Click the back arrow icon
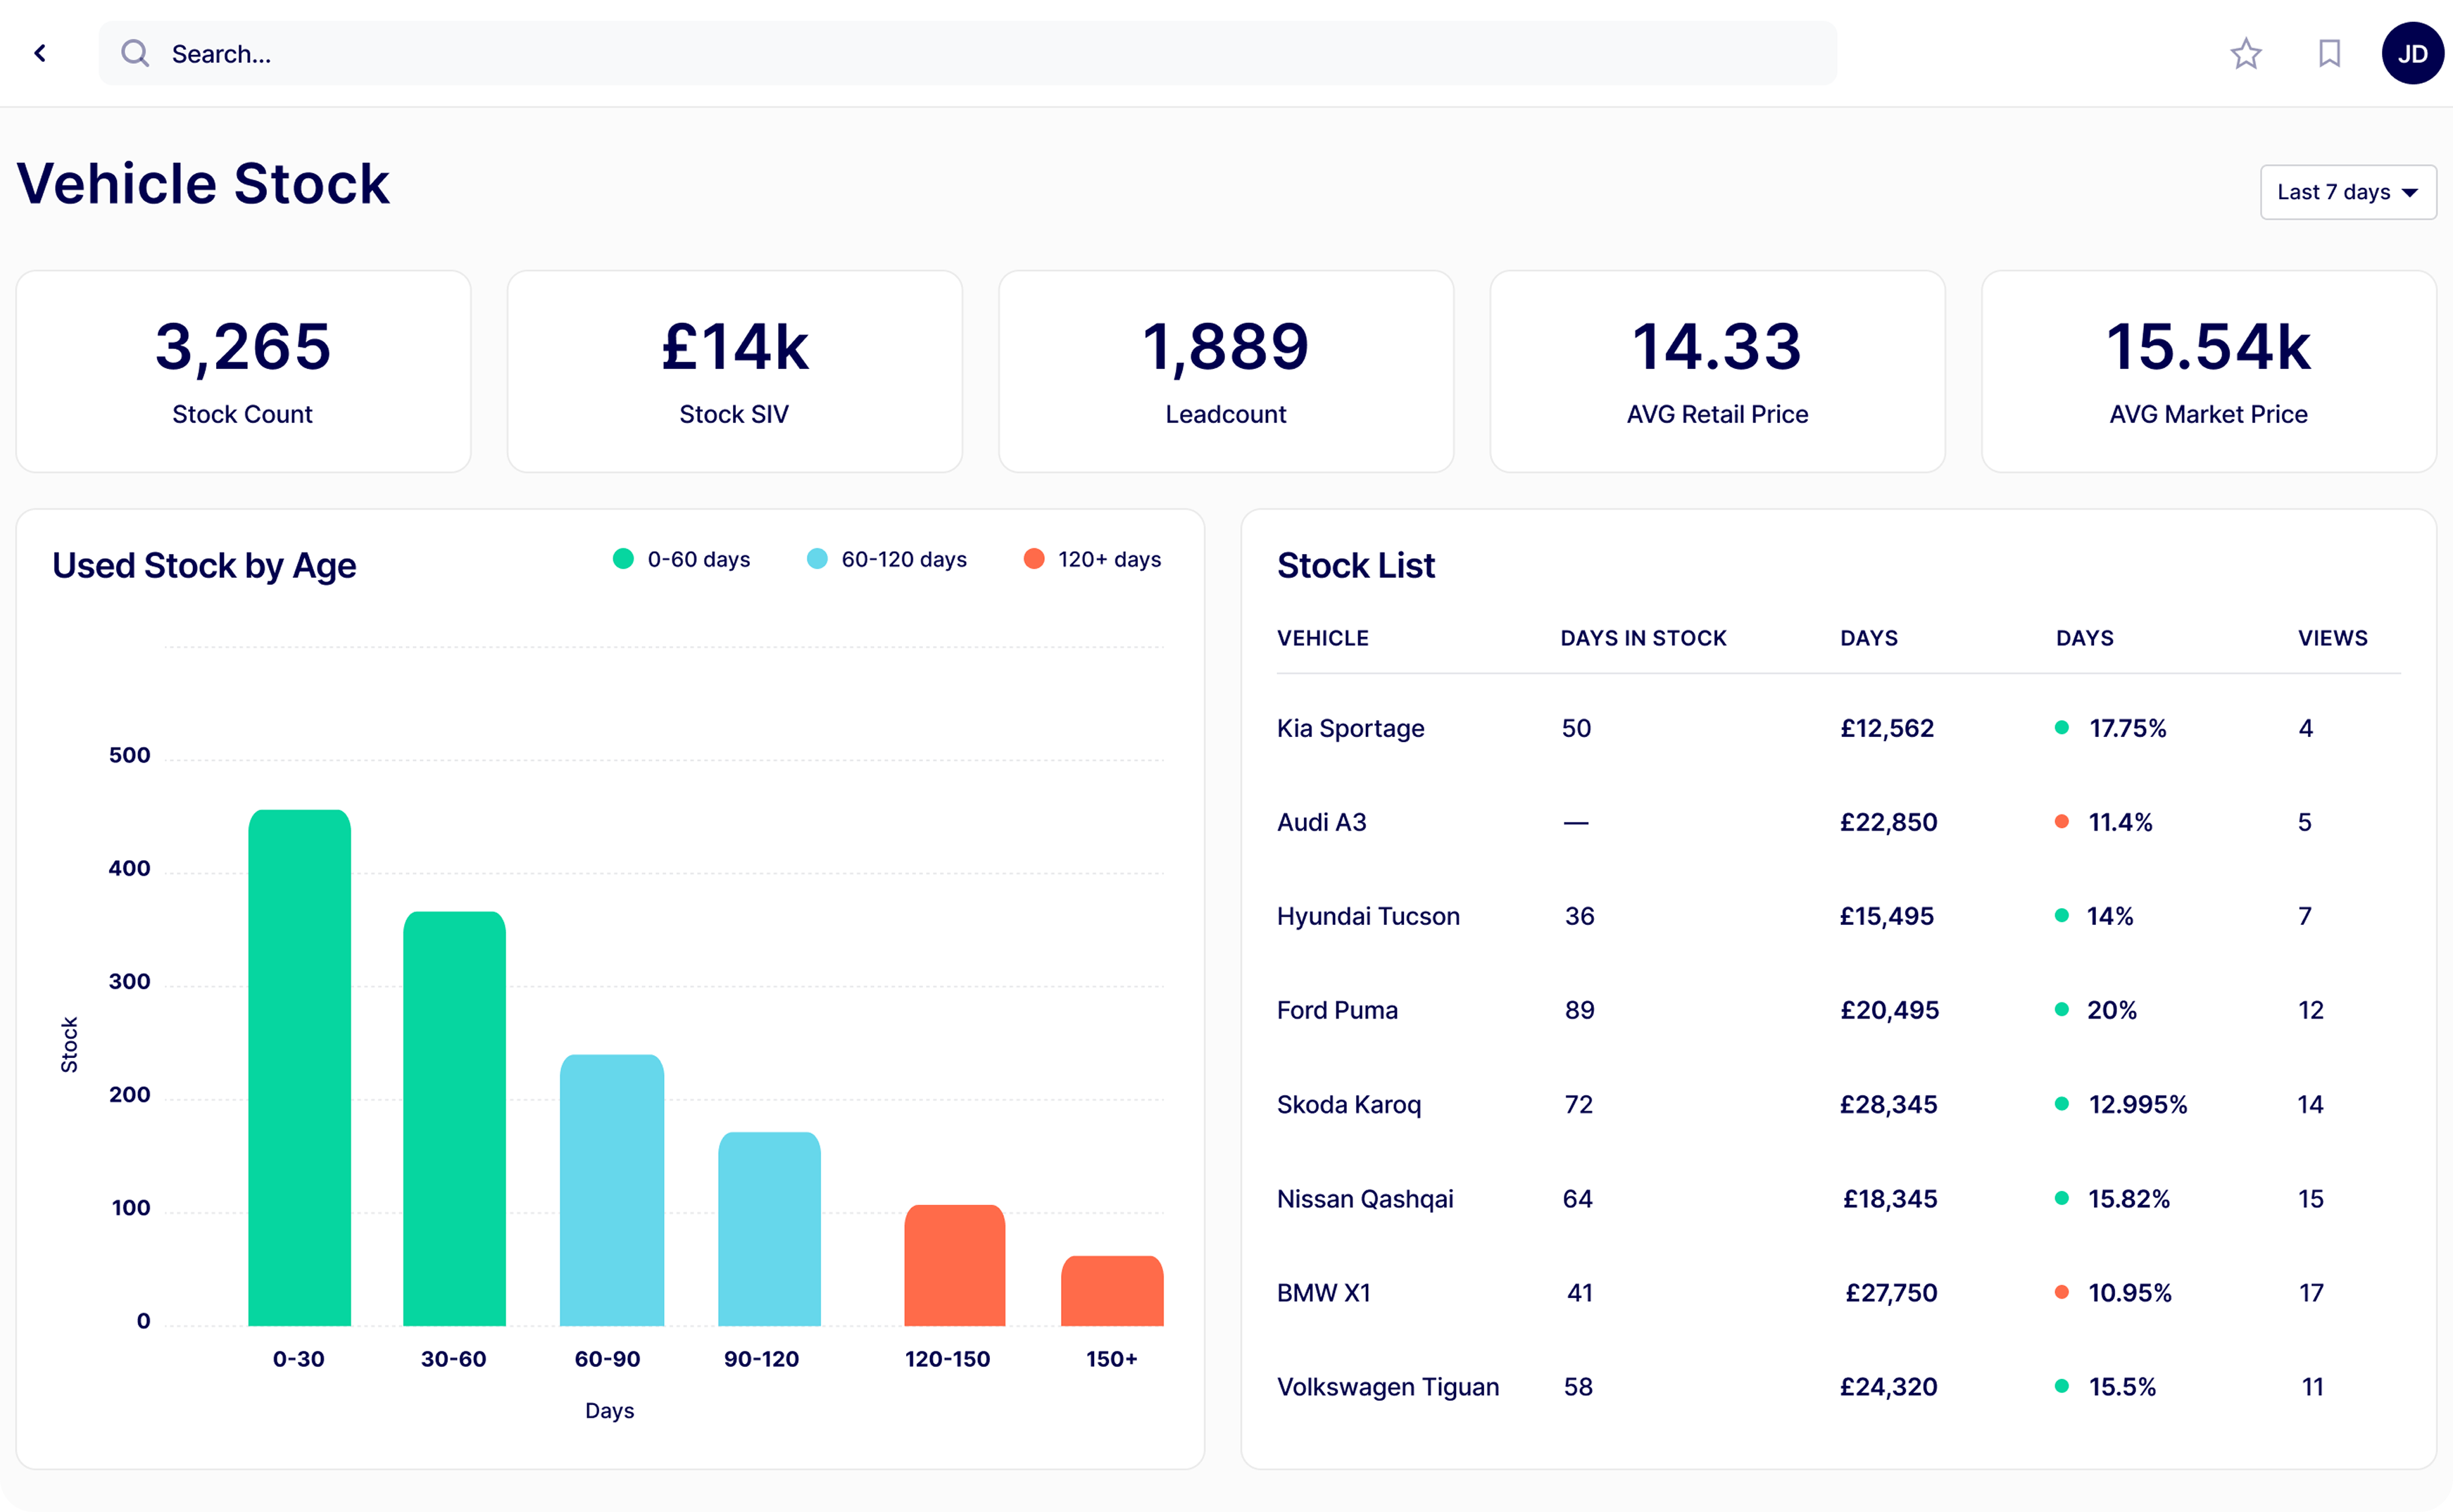2453x1512 pixels. (x=40, y=53)
